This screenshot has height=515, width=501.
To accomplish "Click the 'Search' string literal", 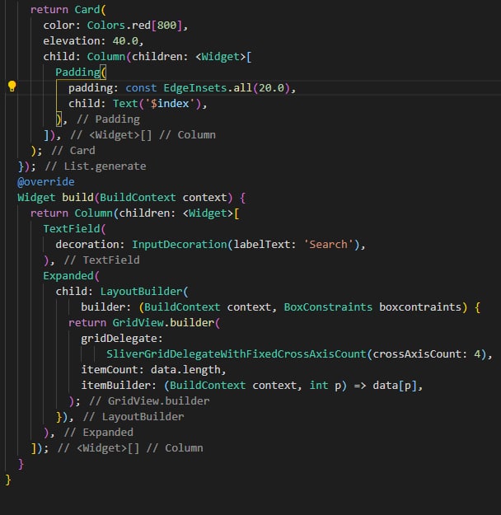I will coord(328,245).
